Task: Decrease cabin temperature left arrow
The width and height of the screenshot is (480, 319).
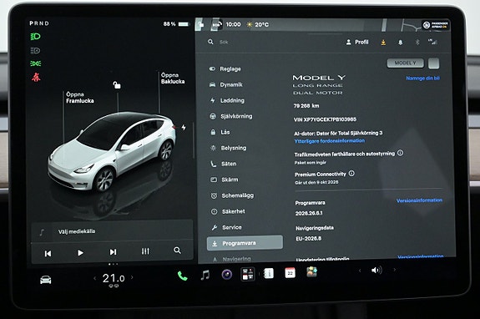Action: 94,278
